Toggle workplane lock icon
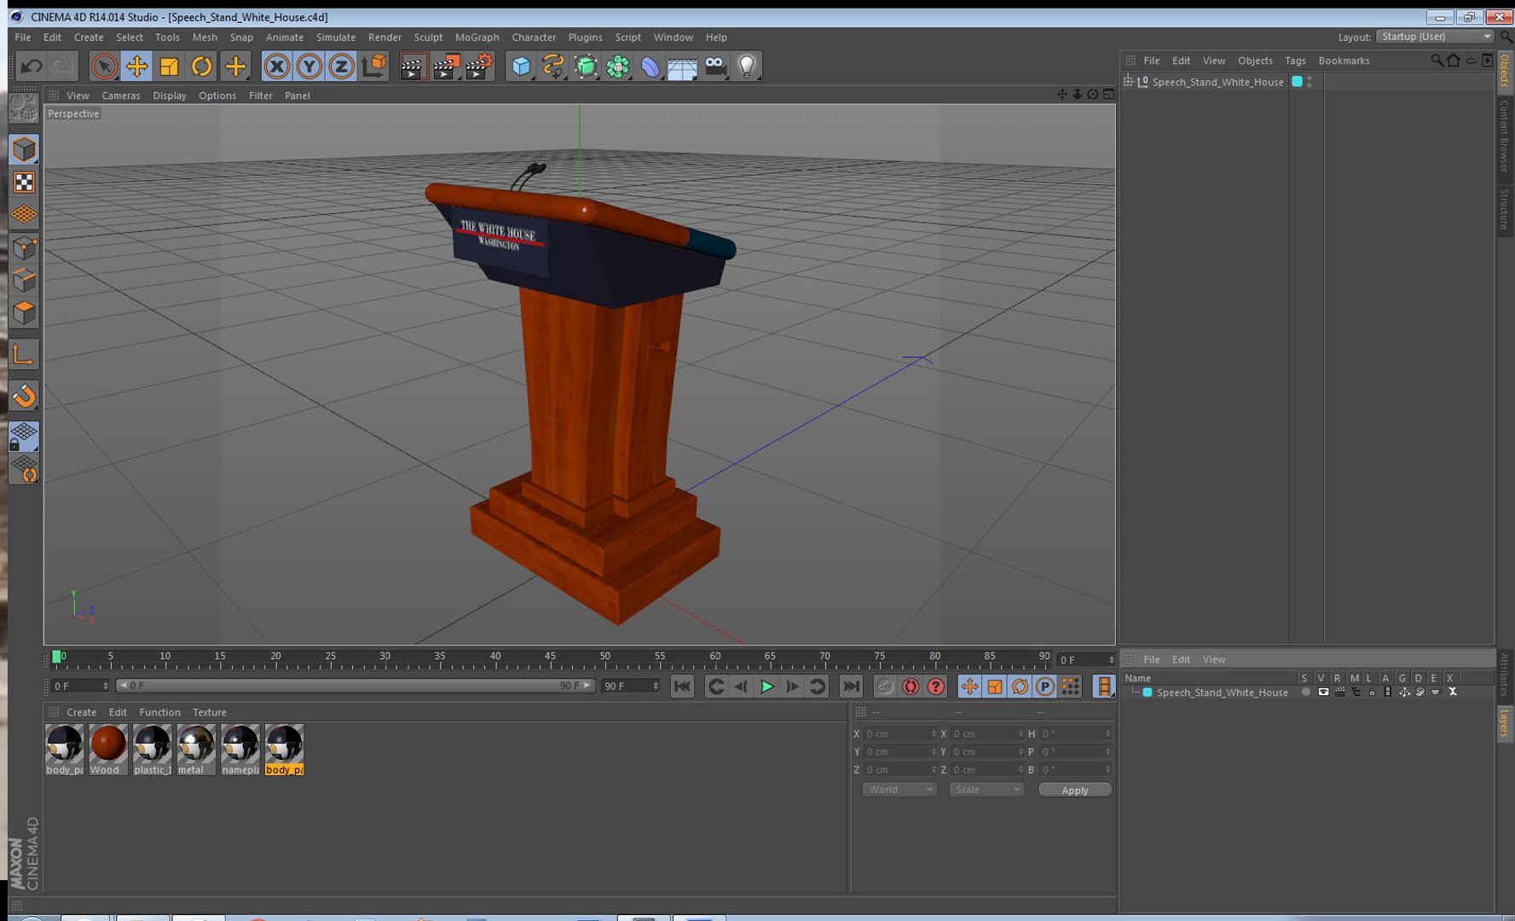1515x921 pixels. tap(24, 437)
